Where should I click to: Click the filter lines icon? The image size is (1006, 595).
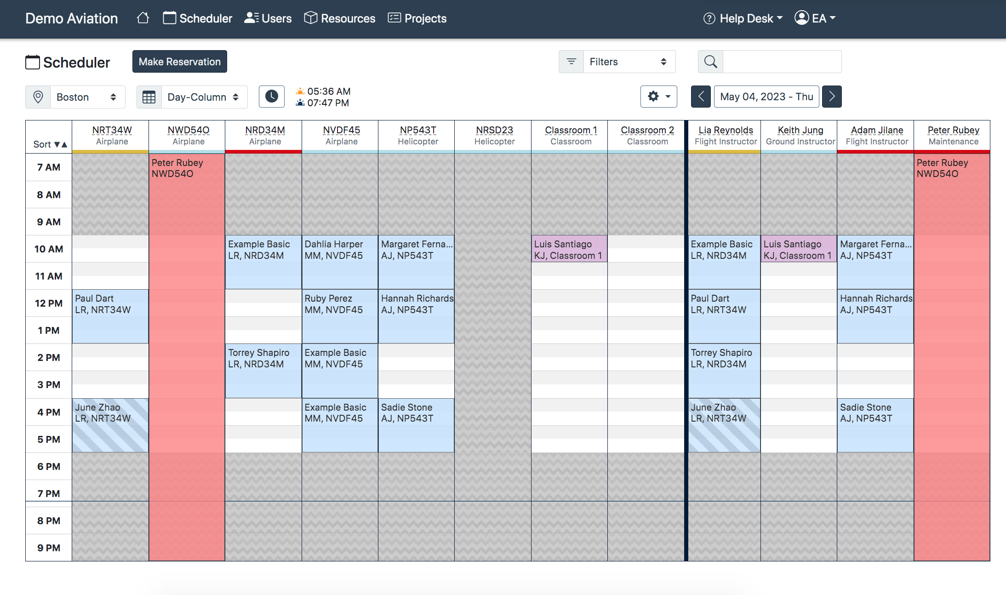[x=571, y=62]
